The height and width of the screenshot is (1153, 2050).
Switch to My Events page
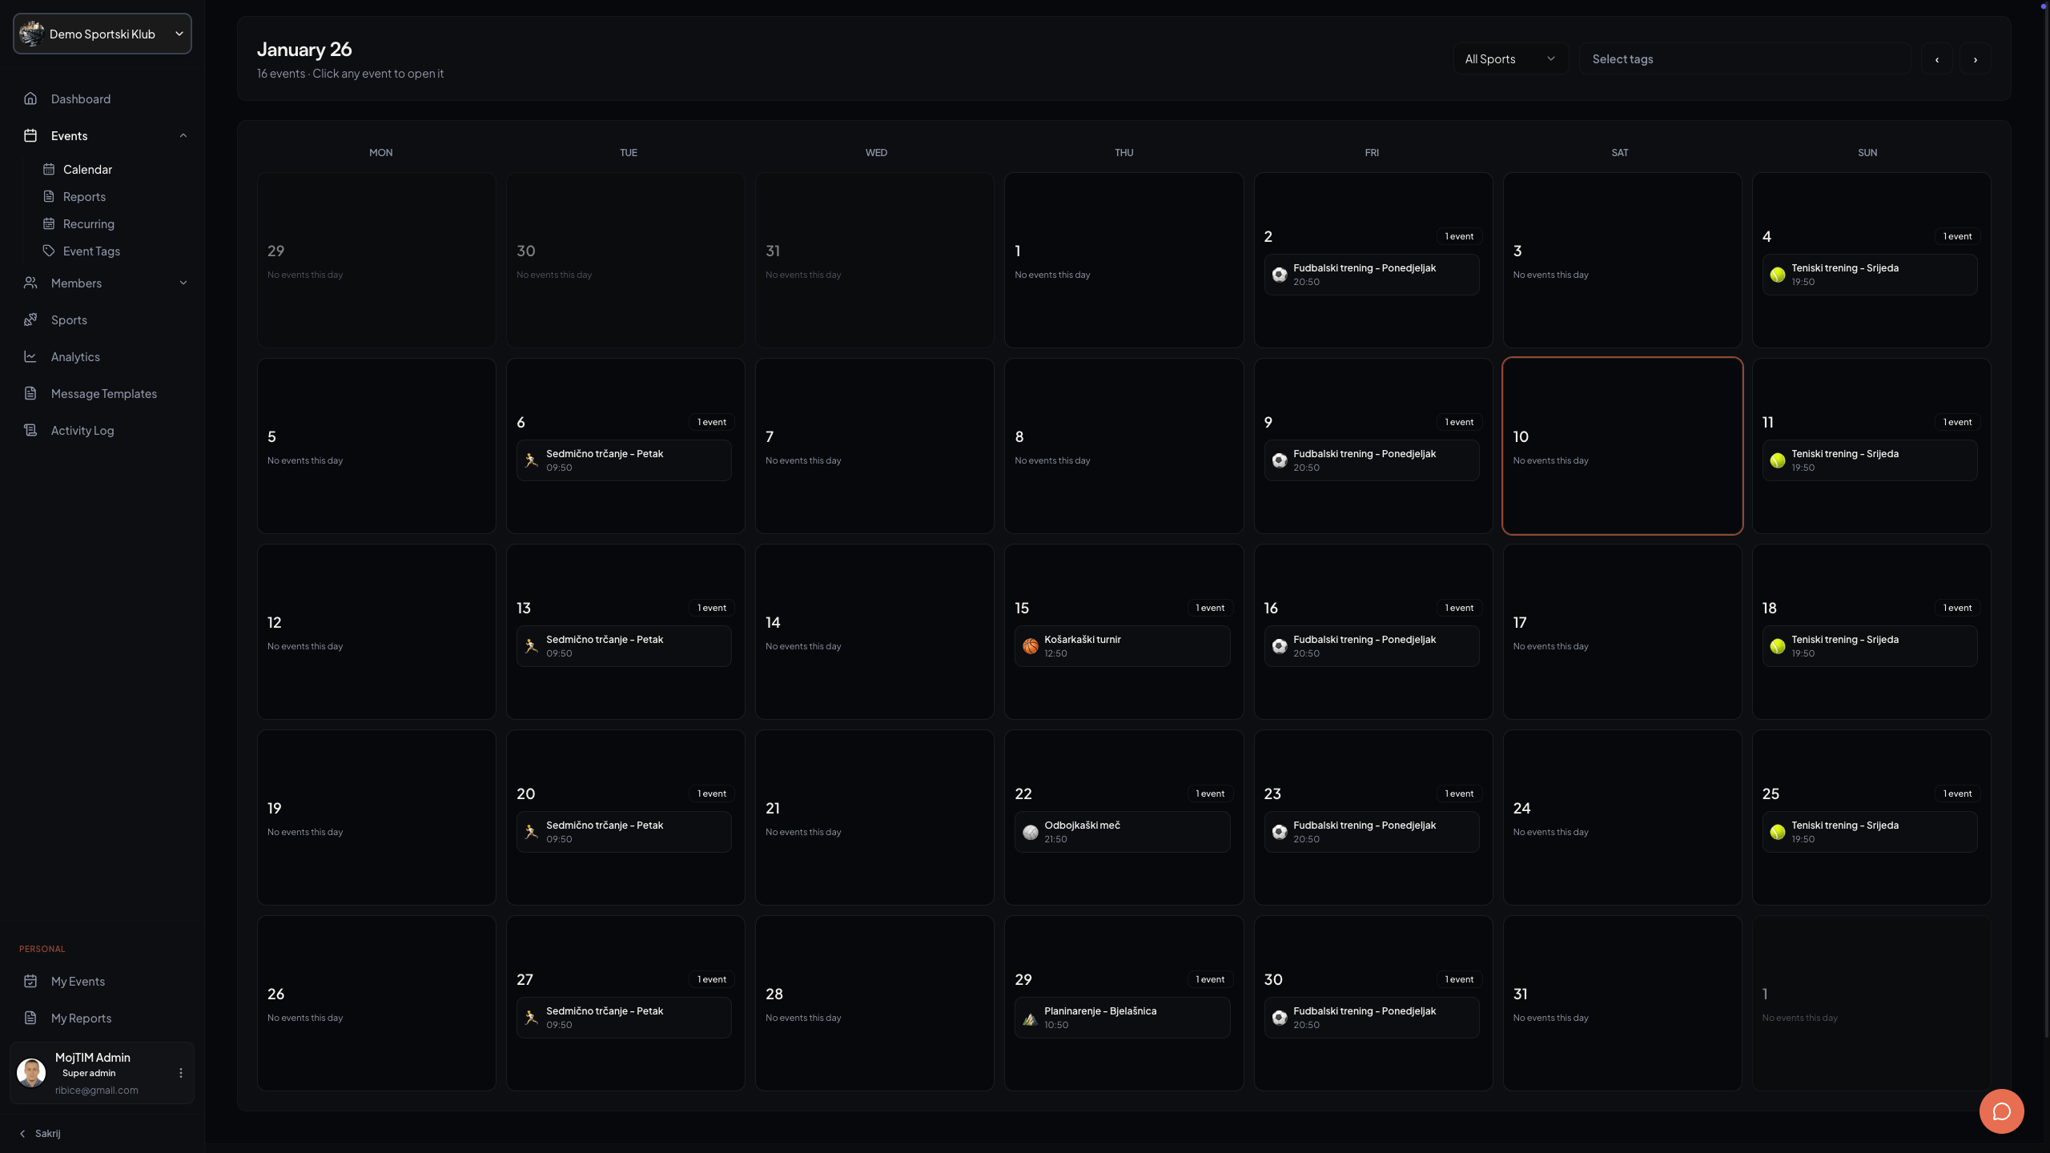pyautogui.click(x=78, y=981)
